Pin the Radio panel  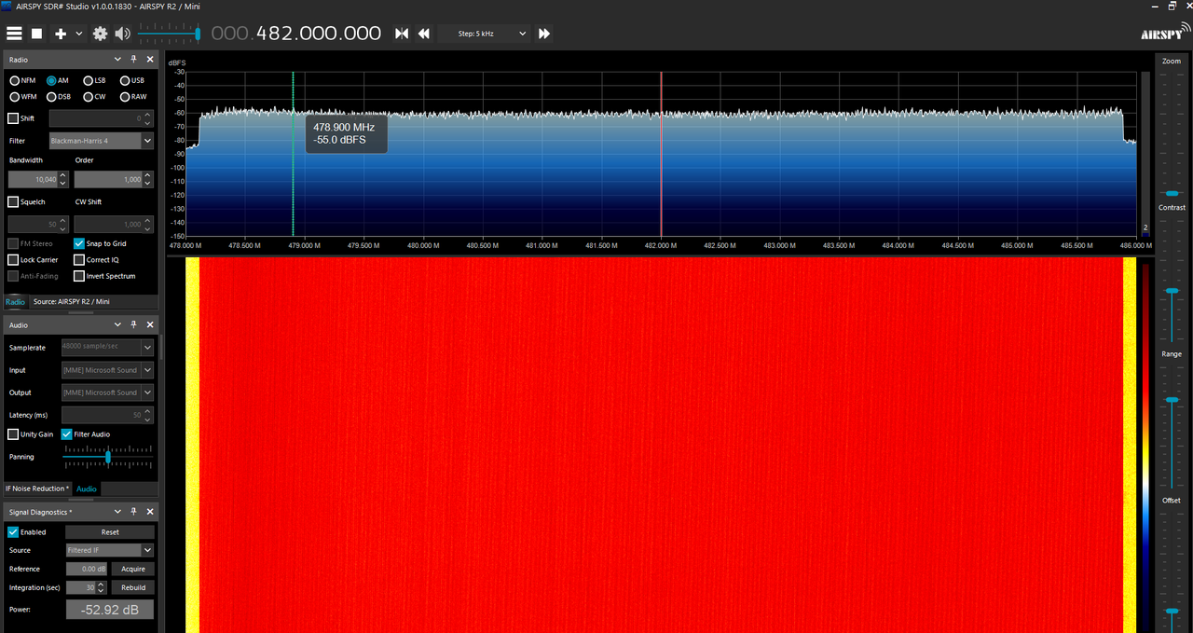pos(133,60)
